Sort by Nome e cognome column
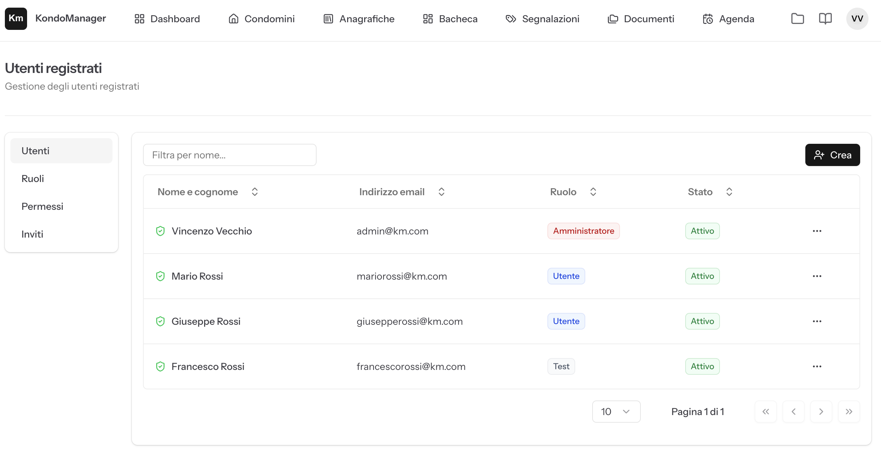The width and height of the screenshot is (881, 455). pos(208,192)
